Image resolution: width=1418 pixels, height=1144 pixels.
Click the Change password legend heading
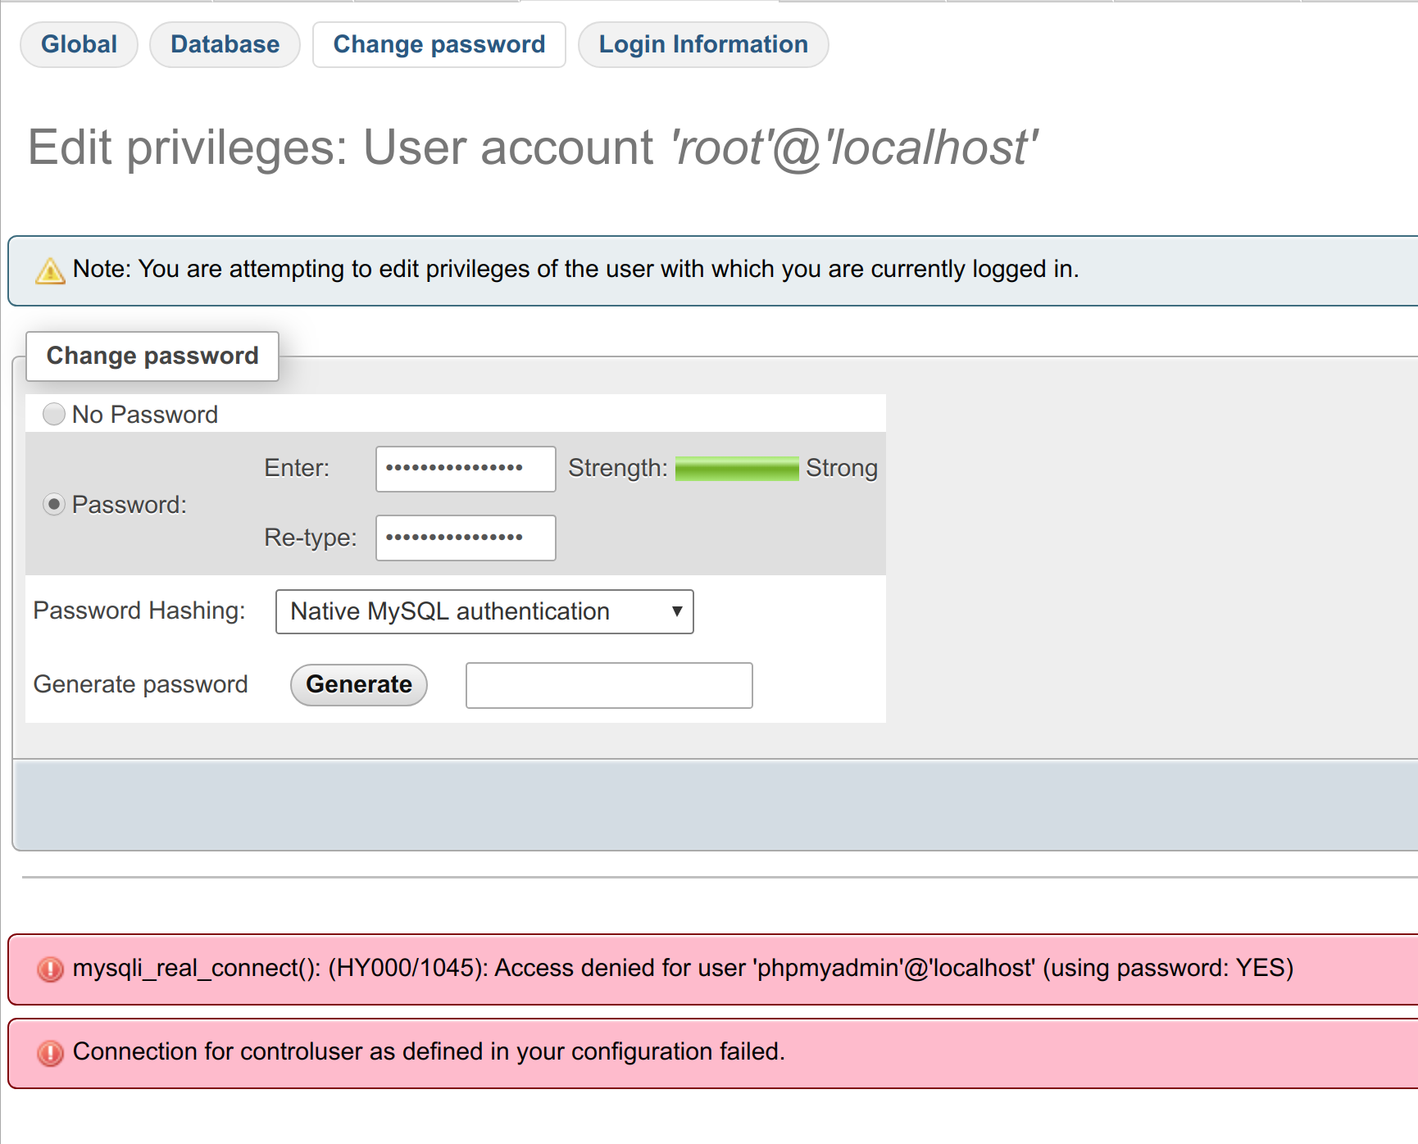pyautogui.click(x=152, y=356)
